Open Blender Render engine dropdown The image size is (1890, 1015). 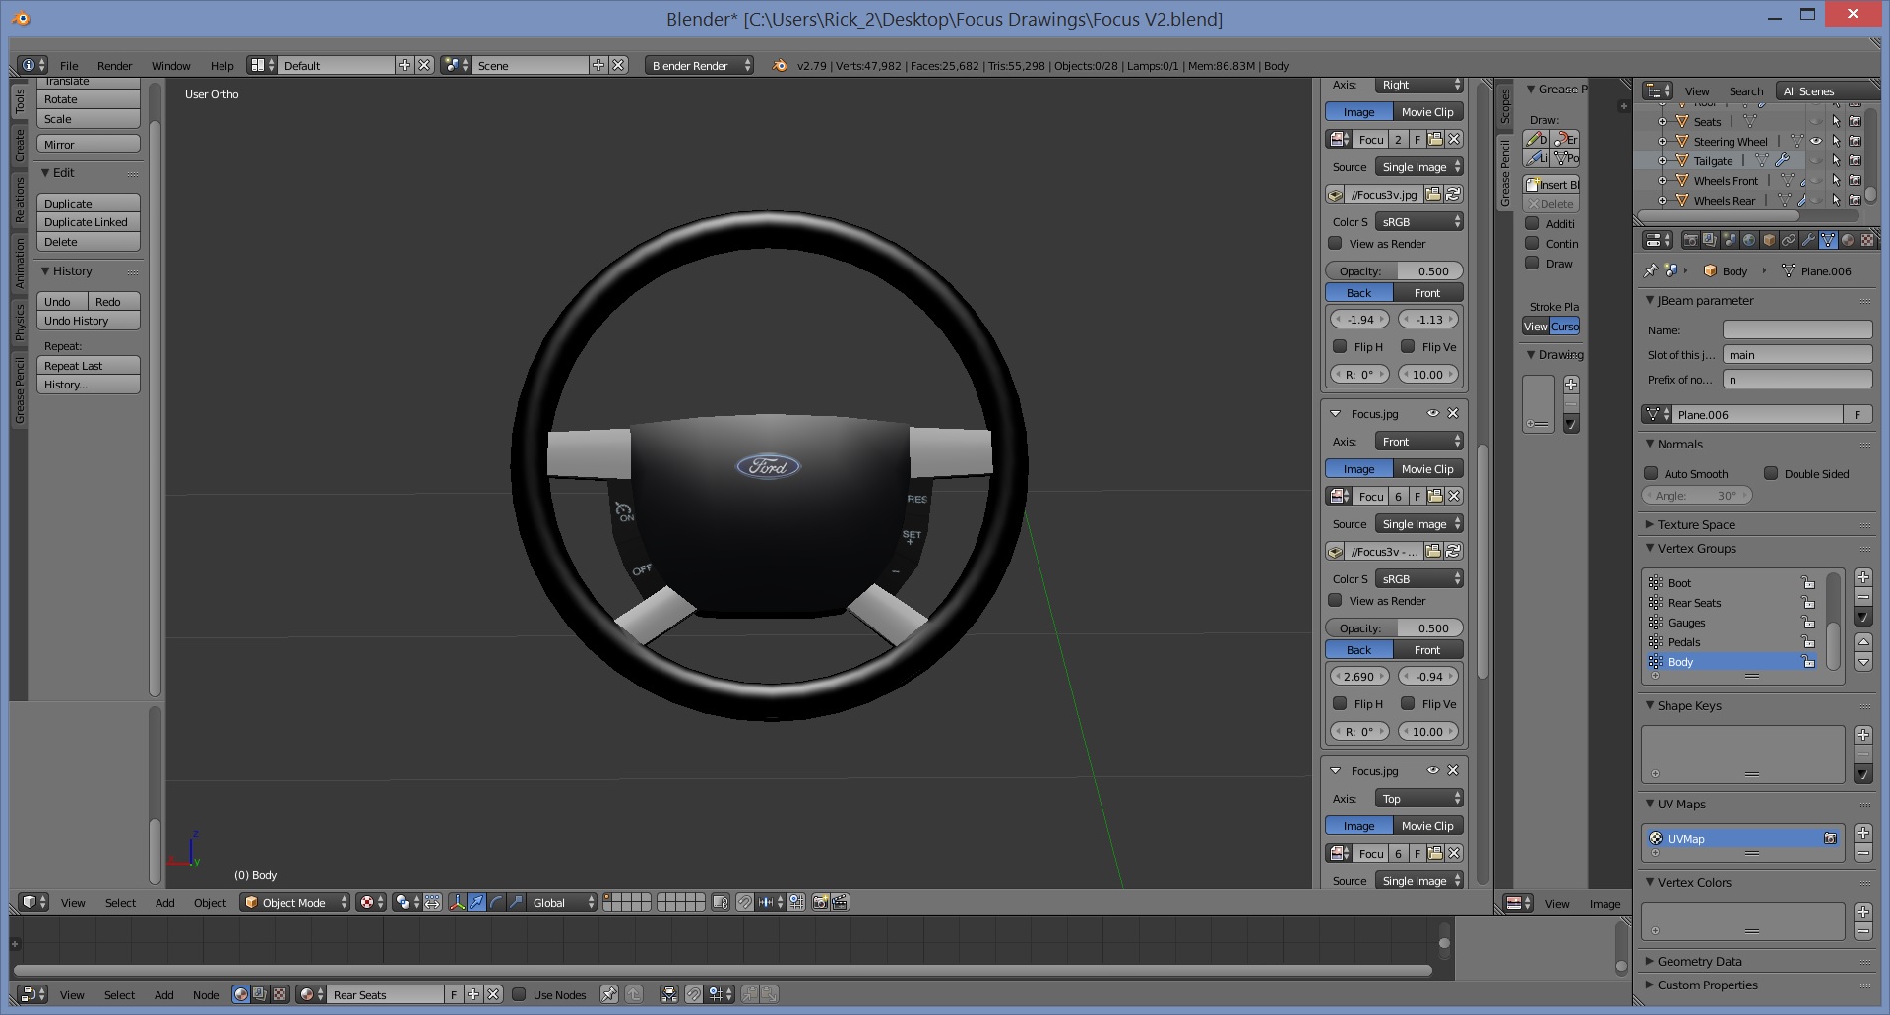point(699,65)
